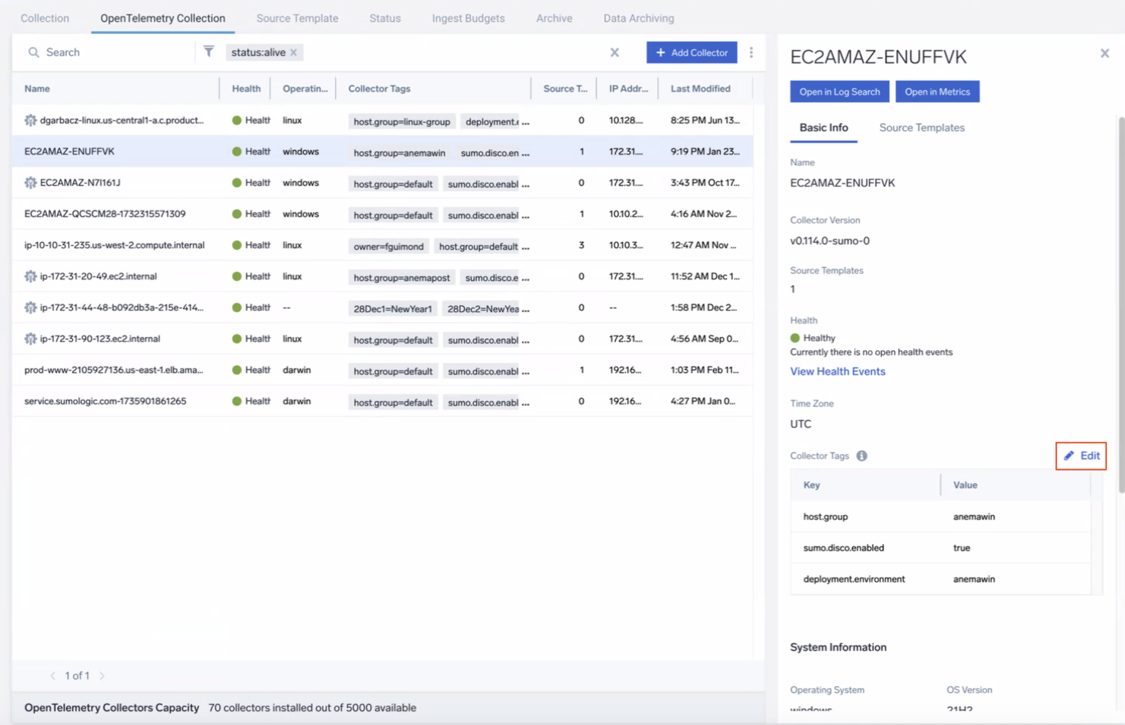This screenshot has height=725, width=1125.
Task: Switch to the Source Template tab
Action: (297, 18)
